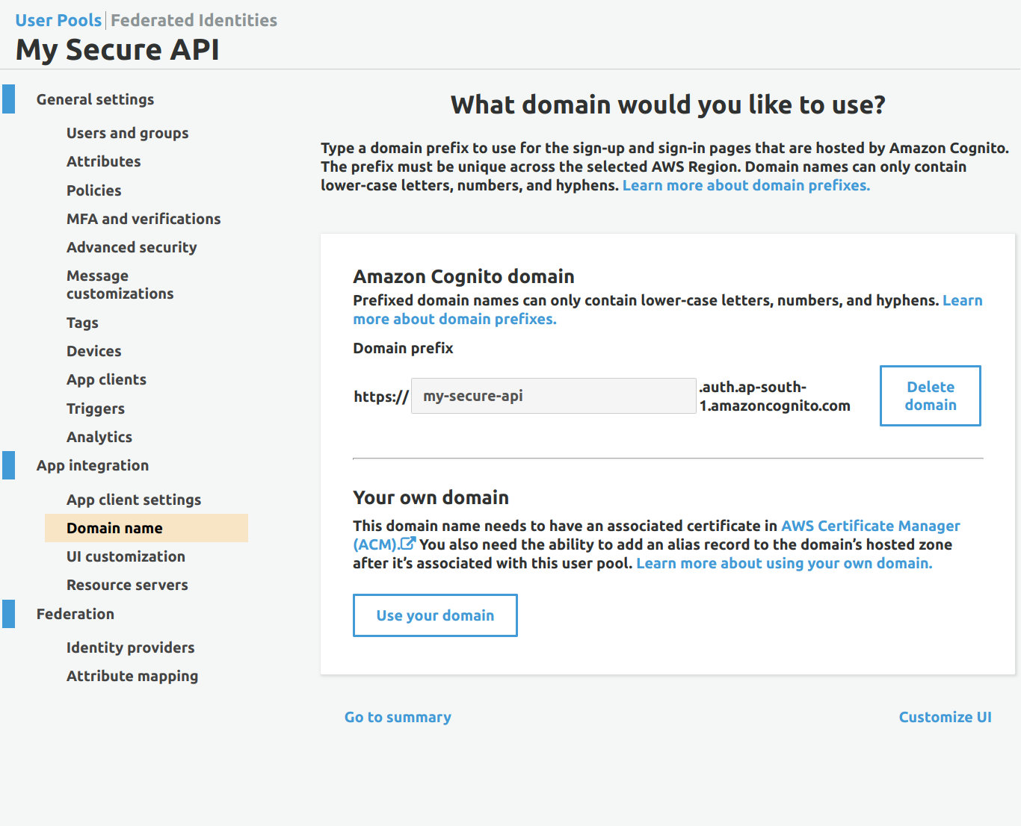Viewport: 1021px width, 826px height.
Task: Click the Go to summary link
Action: click(x=398, y=717)
